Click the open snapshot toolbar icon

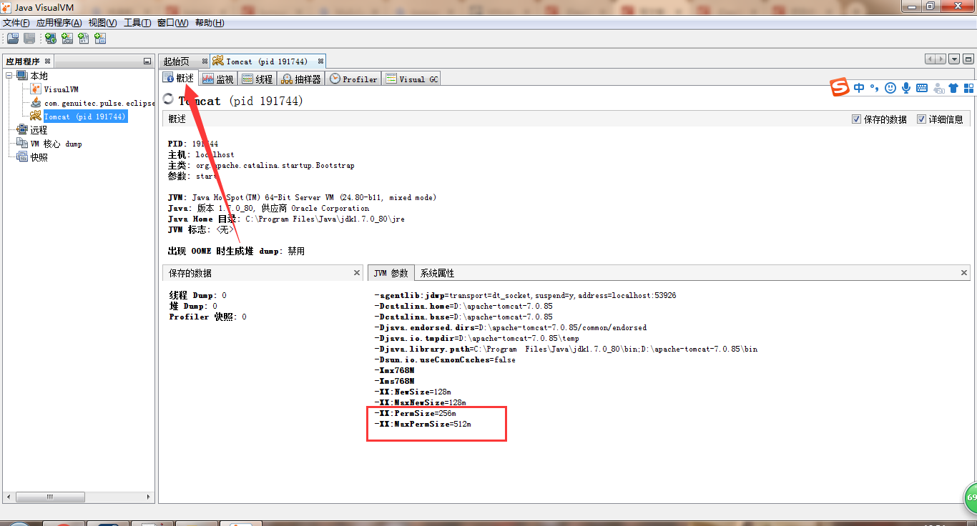tap(12, 38)
